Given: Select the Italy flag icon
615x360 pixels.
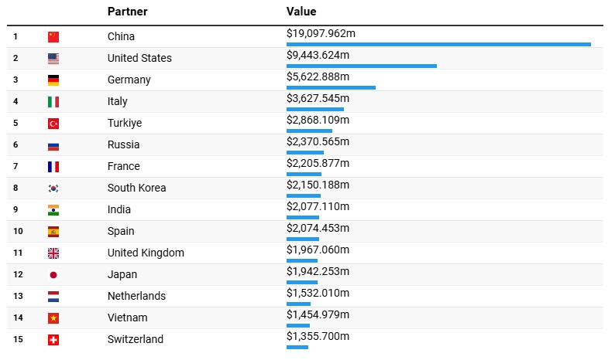Looking at the screenshot, I should click(53, 101).
